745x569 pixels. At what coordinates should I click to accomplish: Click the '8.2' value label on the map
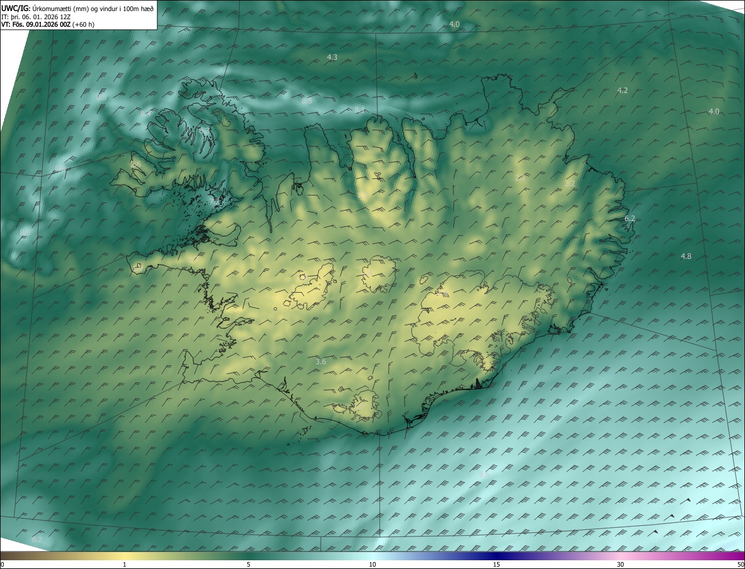pyautogui.click(x=37, y=540)
